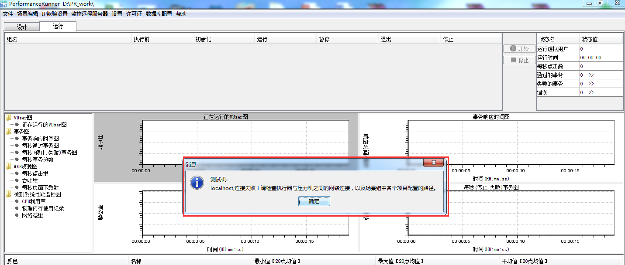Click the WEB资源图 folder icon

pos(9,166)
